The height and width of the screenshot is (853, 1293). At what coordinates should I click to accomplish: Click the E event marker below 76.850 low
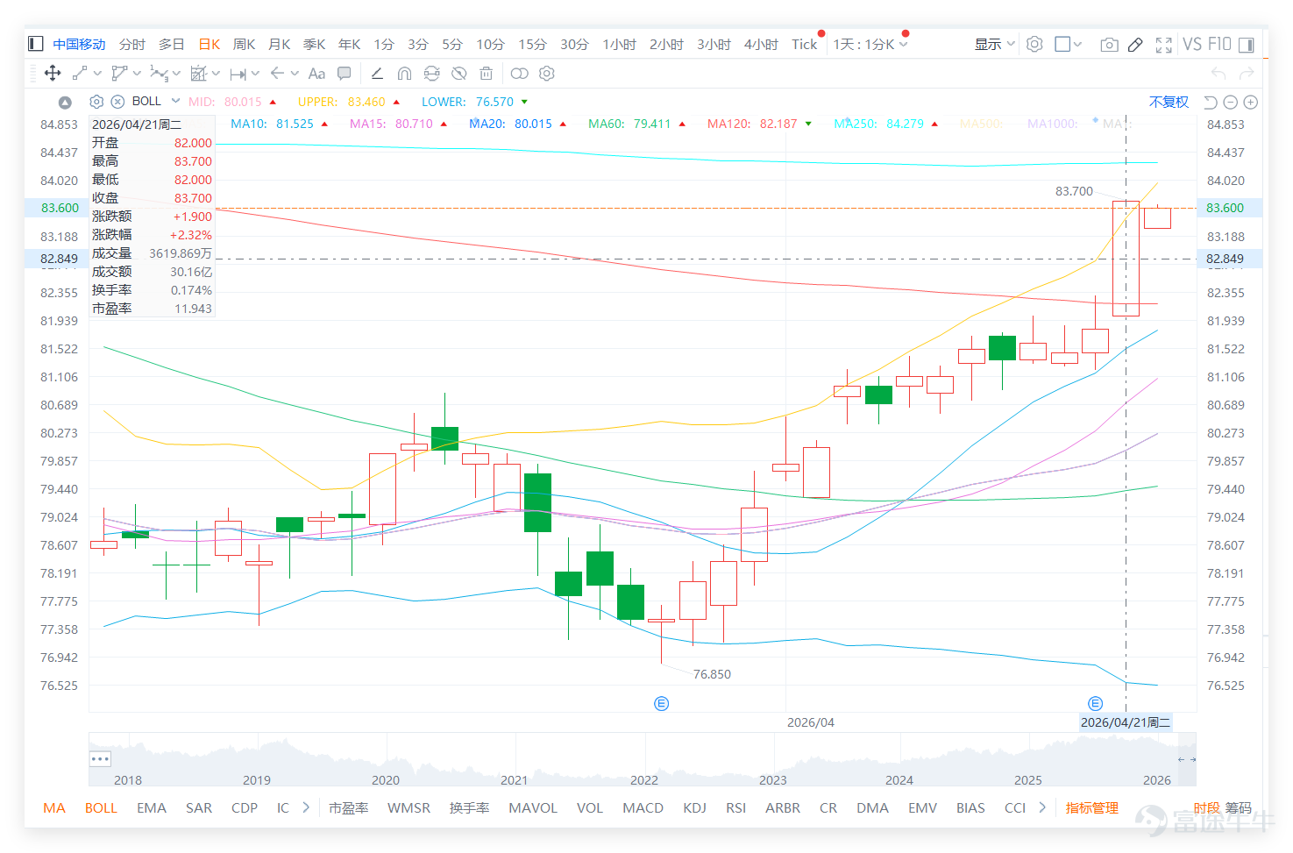click(x=662, y=703)
